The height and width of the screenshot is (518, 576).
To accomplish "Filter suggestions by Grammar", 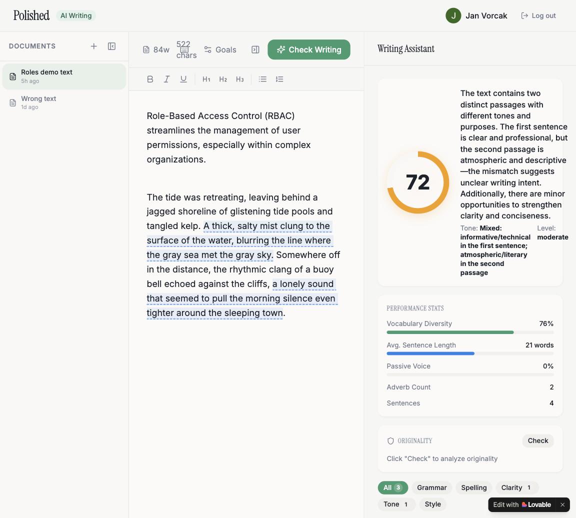I will point(431,487).
